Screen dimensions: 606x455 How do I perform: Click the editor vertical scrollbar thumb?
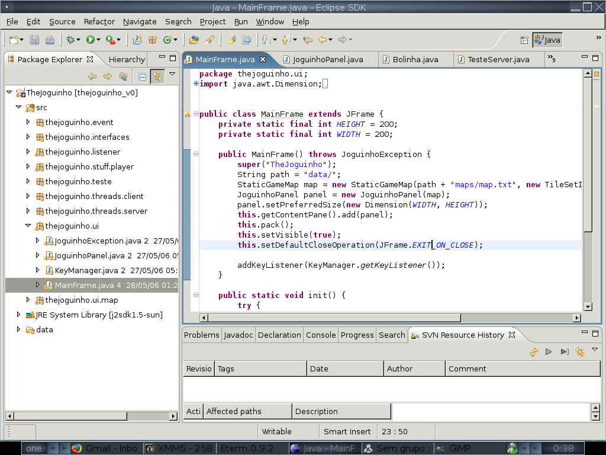coord(588,155)
